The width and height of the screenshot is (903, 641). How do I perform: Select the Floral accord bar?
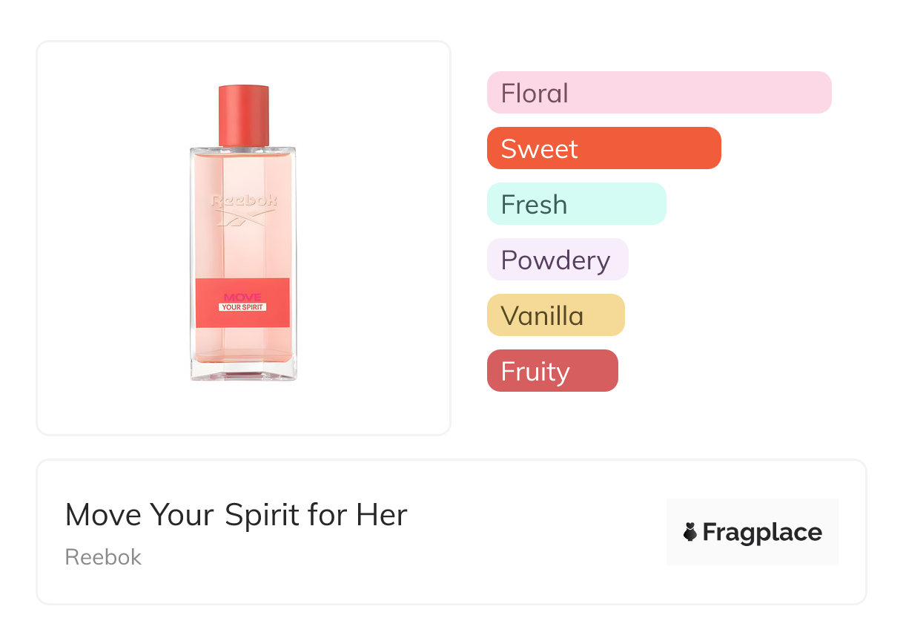(x=658, y=93)
